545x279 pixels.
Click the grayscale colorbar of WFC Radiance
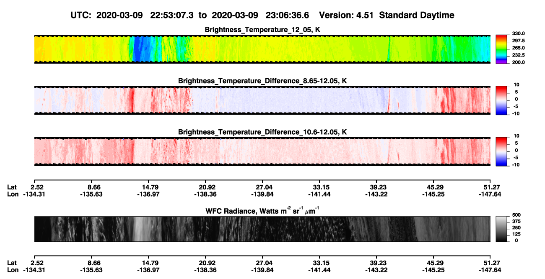click(501, 229)
